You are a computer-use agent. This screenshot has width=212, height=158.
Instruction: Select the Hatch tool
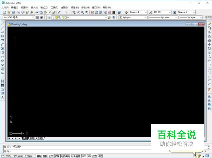click(x=2, y=81)
